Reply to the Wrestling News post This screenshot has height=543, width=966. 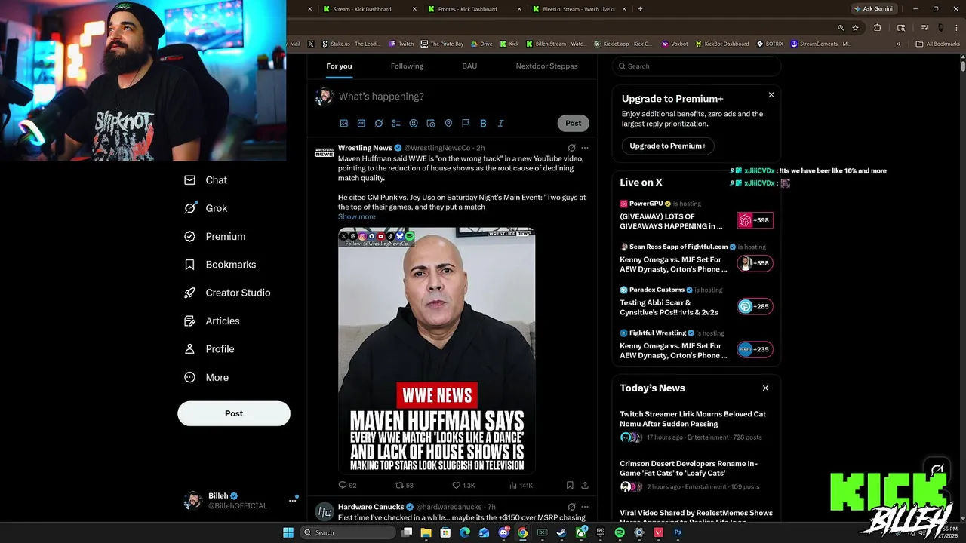click(x=347, y=486)
